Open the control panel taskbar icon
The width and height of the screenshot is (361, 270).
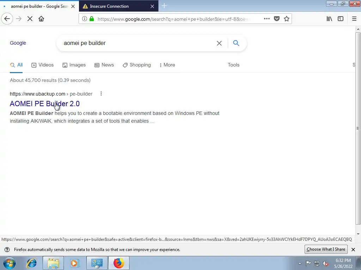97,263
